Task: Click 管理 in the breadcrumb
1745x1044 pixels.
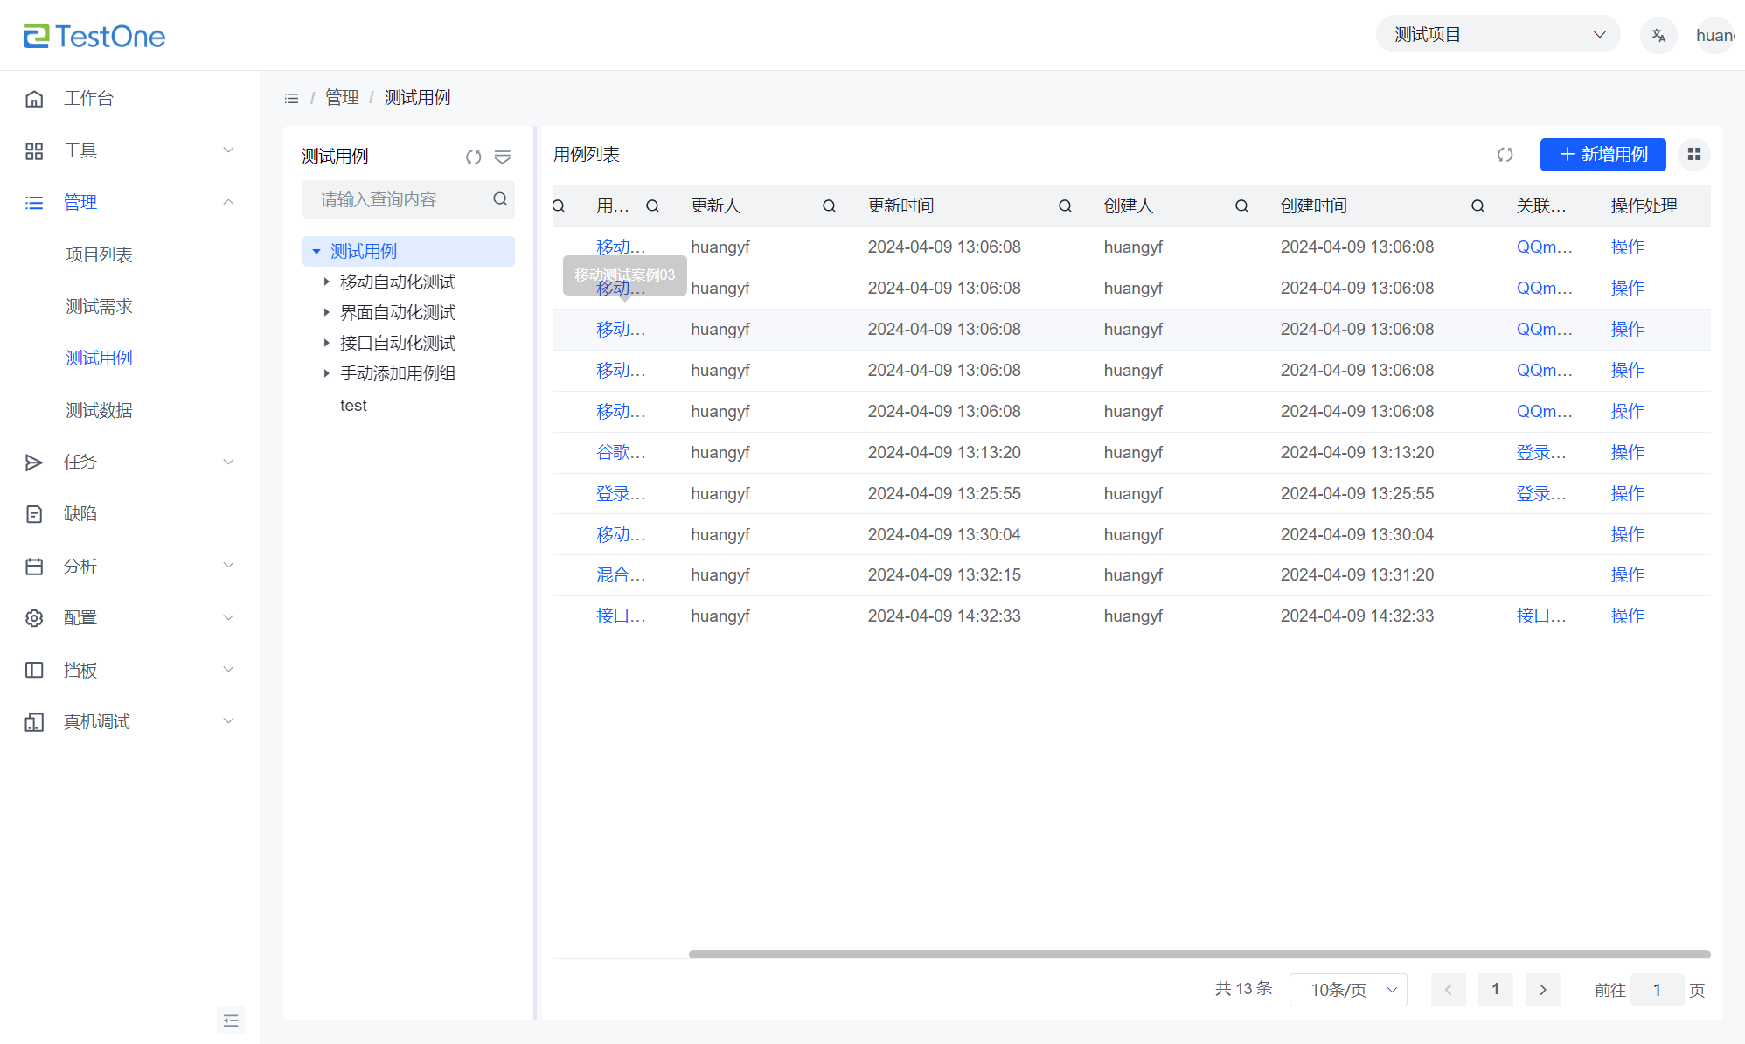Action: click(x=342, y=98)
